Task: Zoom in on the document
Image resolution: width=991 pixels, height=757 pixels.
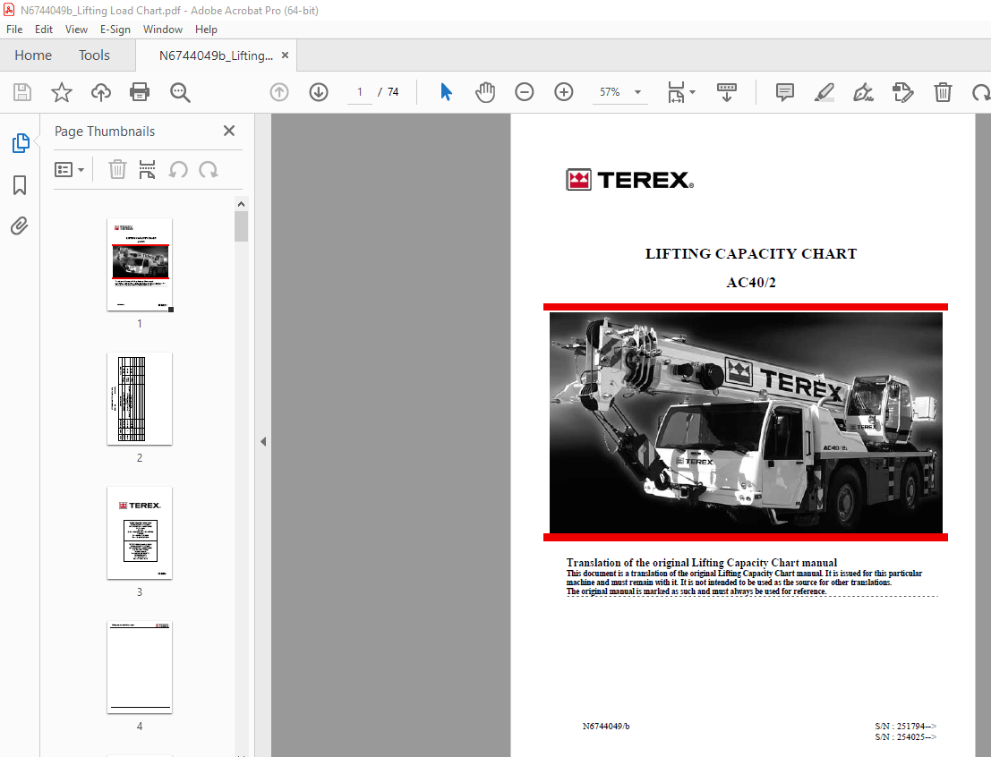Action: 563,92
